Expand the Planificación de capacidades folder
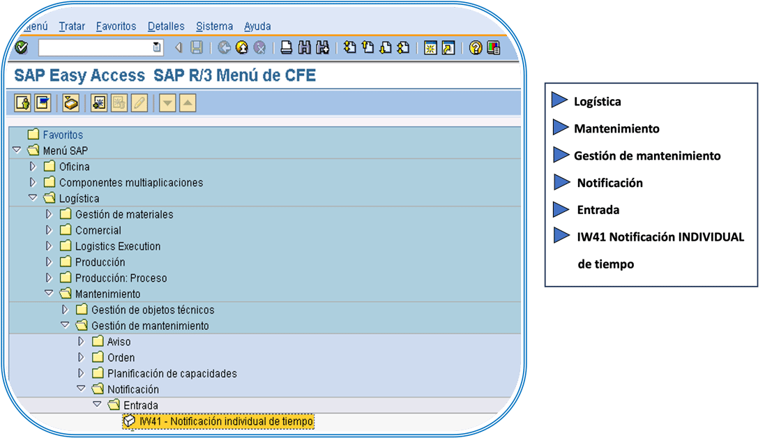 pyautogui.click(x=81, y=373)
